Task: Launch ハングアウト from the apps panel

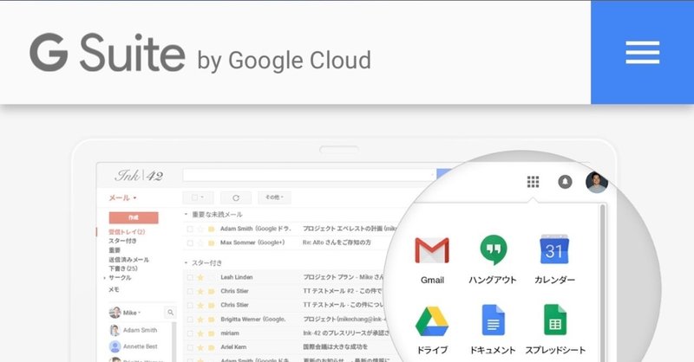Action: click(x=493, y=260)
